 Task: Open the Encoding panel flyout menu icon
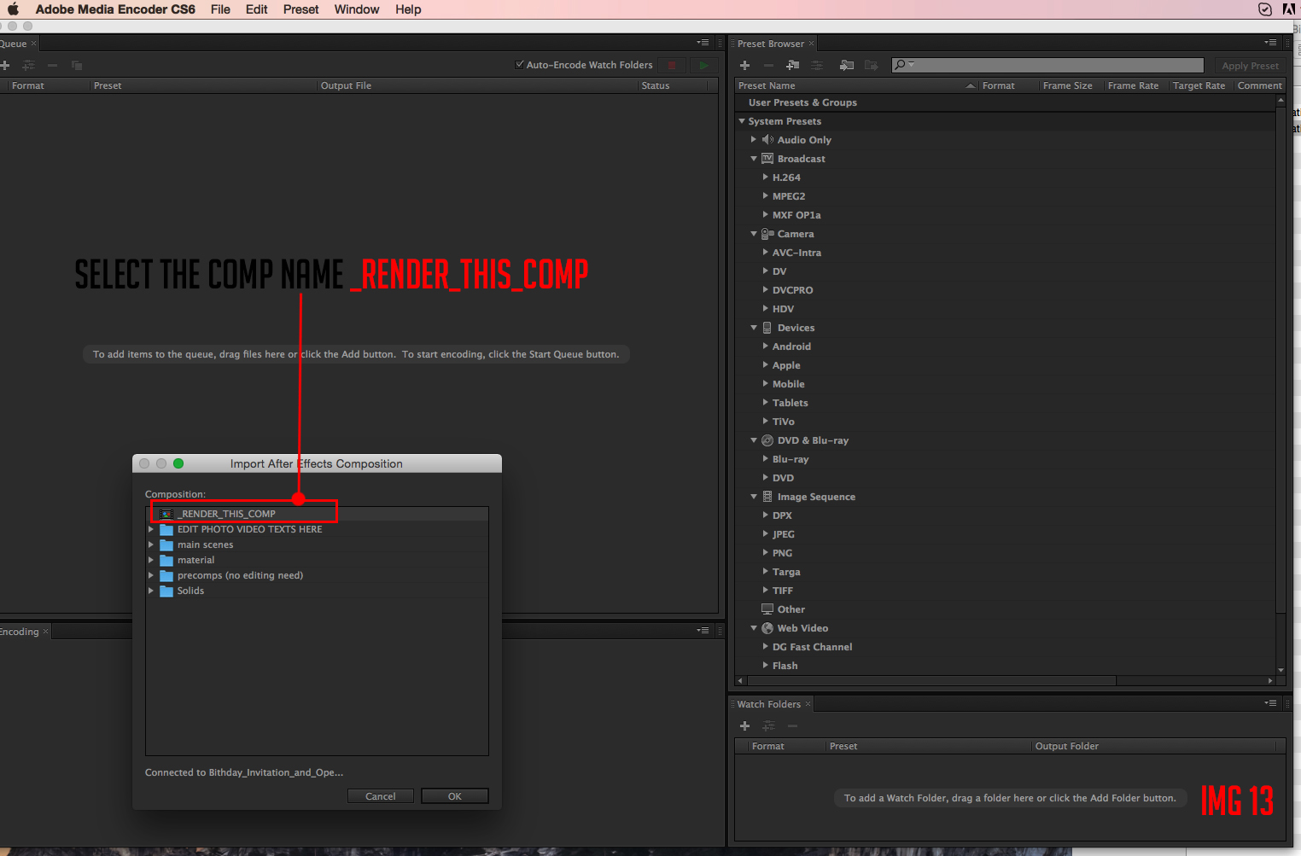tap(703, 631)
